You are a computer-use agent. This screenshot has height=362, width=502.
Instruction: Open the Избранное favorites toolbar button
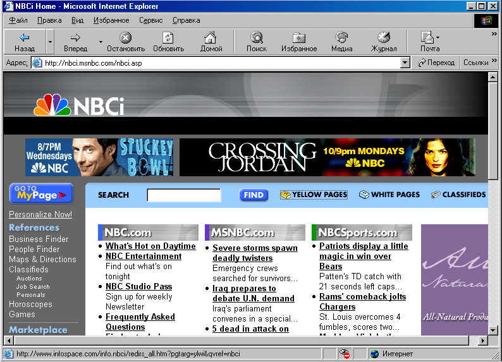click(299, 42)
